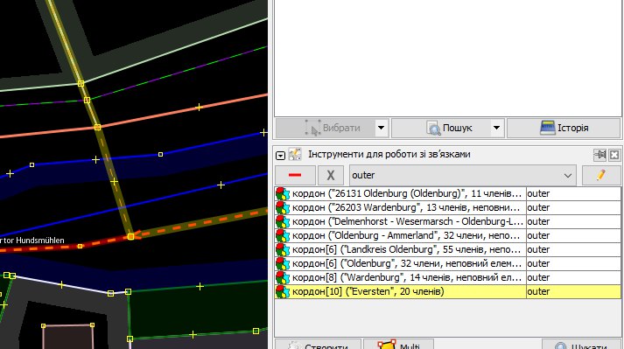
Task: Close the relation toolbox panel
Action: 614,155
